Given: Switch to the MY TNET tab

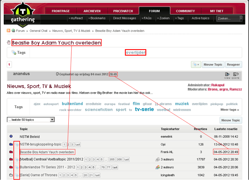Looking at the screenshot, I should (x=217, y=11).
